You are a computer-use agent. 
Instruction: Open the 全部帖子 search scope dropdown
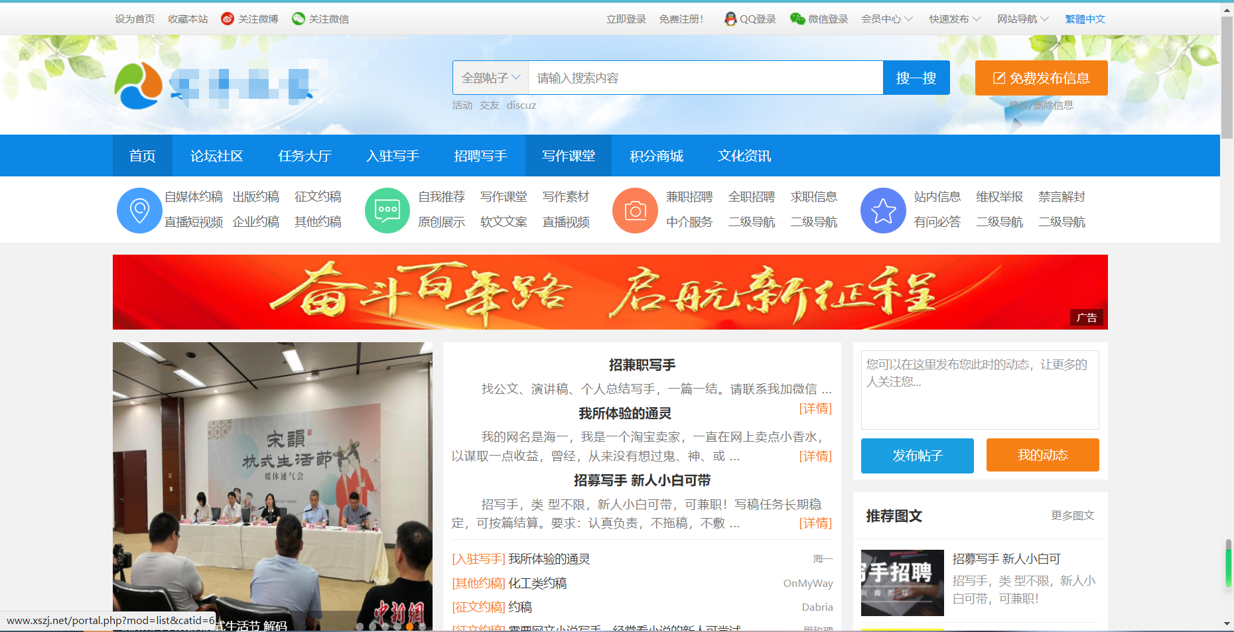coord(491,78)
